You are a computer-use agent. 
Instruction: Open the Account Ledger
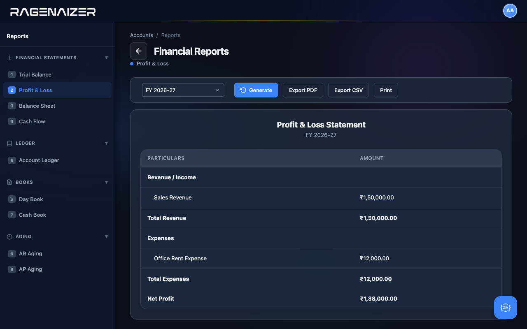click(57, 160)
